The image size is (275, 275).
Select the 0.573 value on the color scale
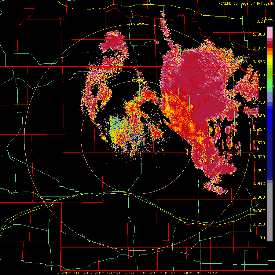point(259,143)
